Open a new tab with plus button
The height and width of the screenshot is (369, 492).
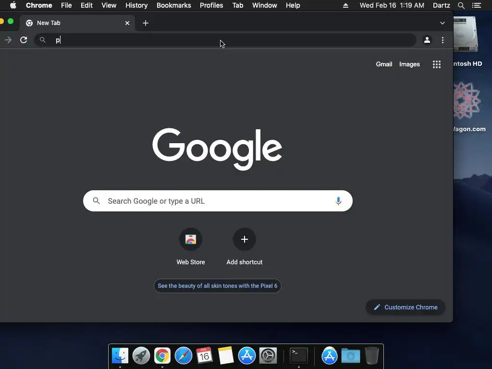(145, 23)
